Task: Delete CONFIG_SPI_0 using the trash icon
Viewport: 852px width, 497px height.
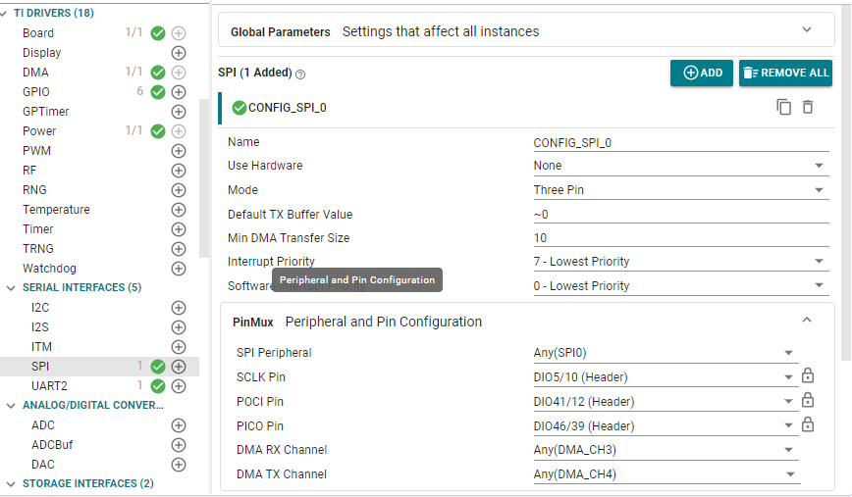Action: tap(808, 107)
